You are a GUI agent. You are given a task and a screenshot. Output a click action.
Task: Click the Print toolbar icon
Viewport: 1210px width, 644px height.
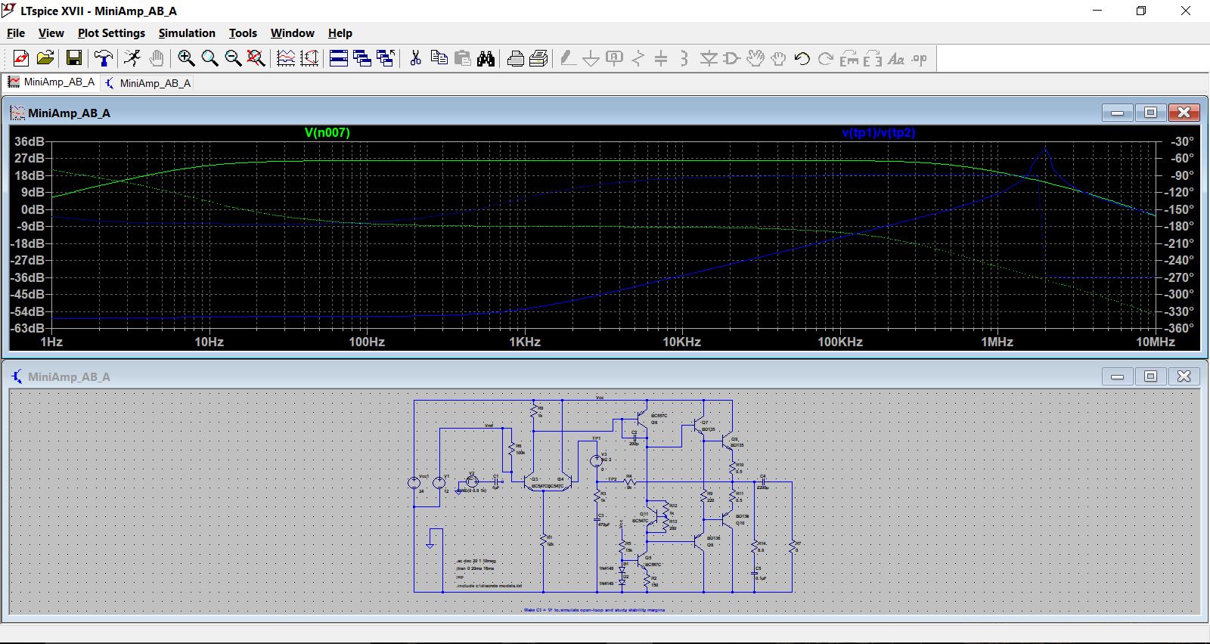[539, 58]
